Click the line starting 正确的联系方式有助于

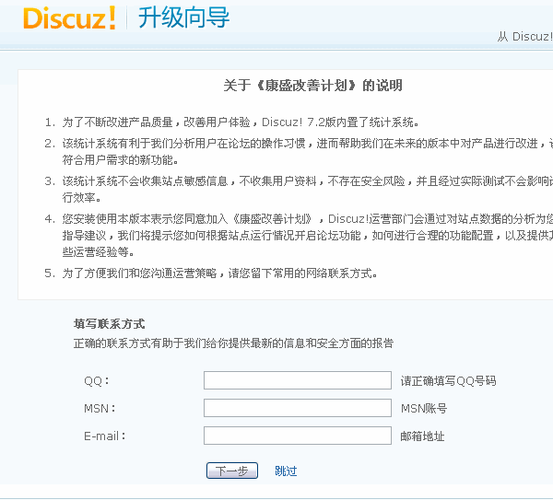[x=233, y=343]
